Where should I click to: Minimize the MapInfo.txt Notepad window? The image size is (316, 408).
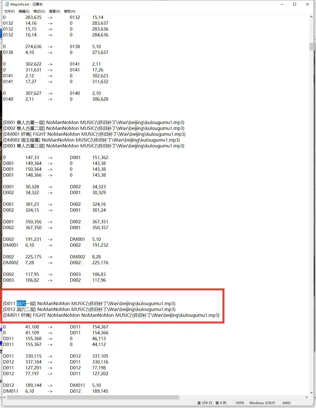(x=282, y=4)
